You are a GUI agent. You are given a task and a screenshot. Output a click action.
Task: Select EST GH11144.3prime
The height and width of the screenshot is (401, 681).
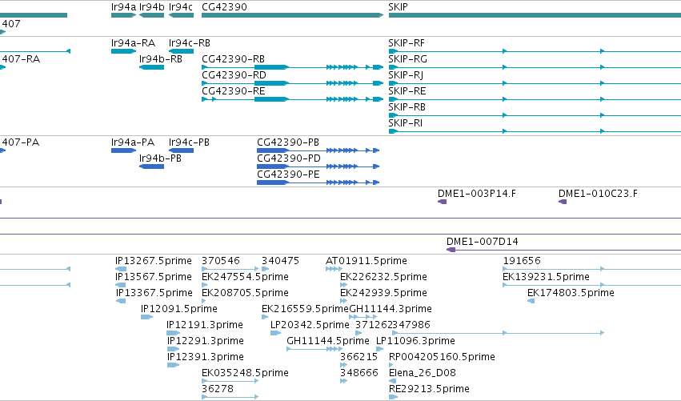click(x=363, y=317)
